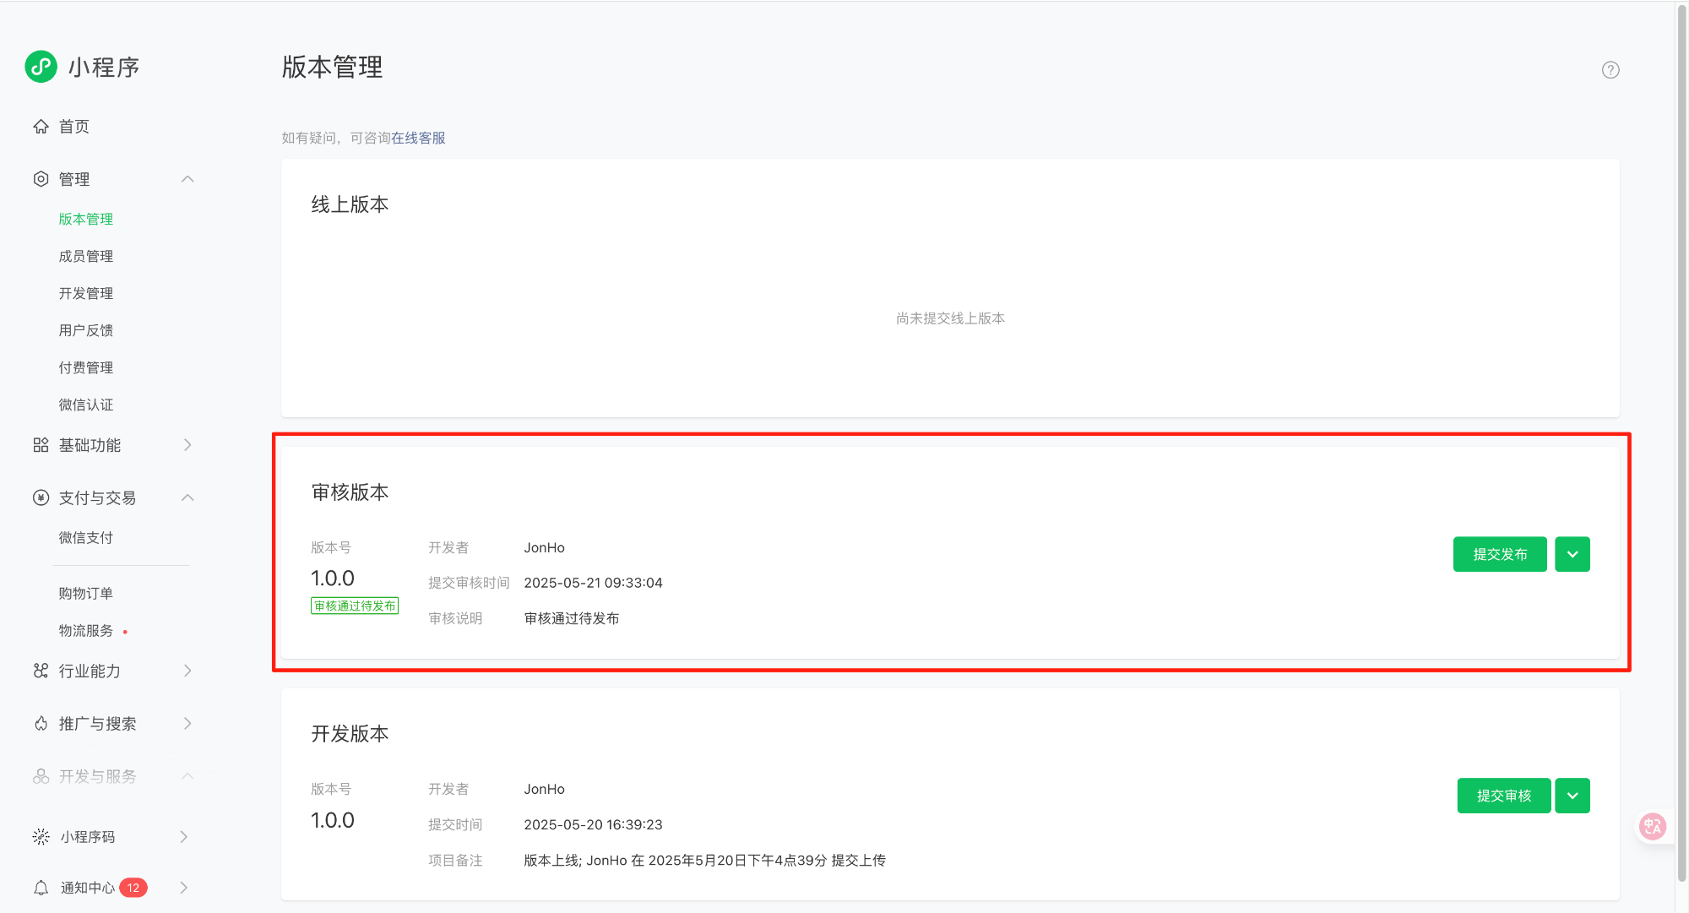The image size is (1689, 913).
Task: Click the 线上版本 section title
Action: [350, 204]
